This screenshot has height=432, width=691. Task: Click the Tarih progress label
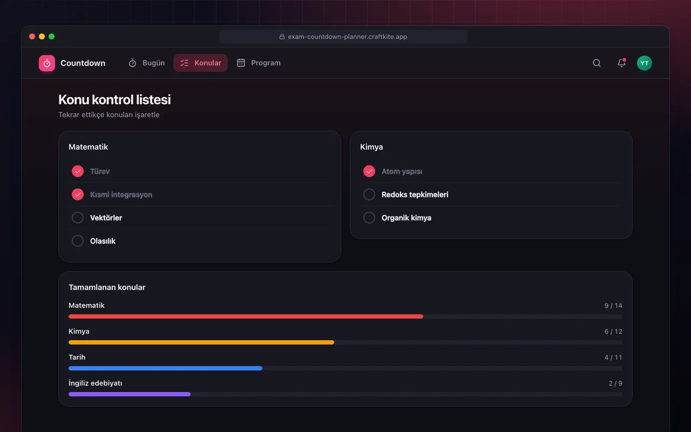[77, 357]
